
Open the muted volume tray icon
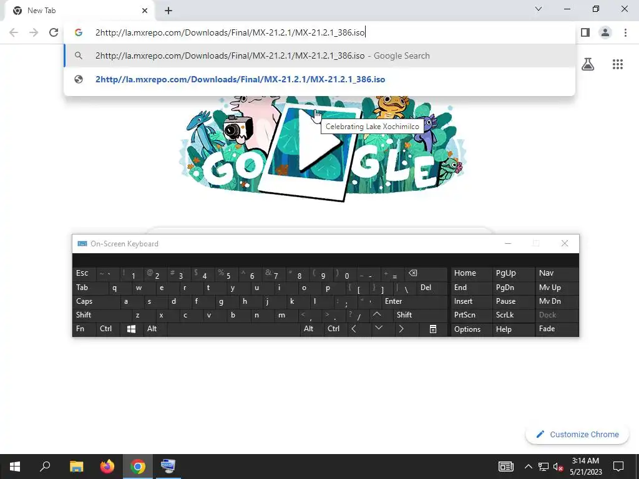coord(558,467)
